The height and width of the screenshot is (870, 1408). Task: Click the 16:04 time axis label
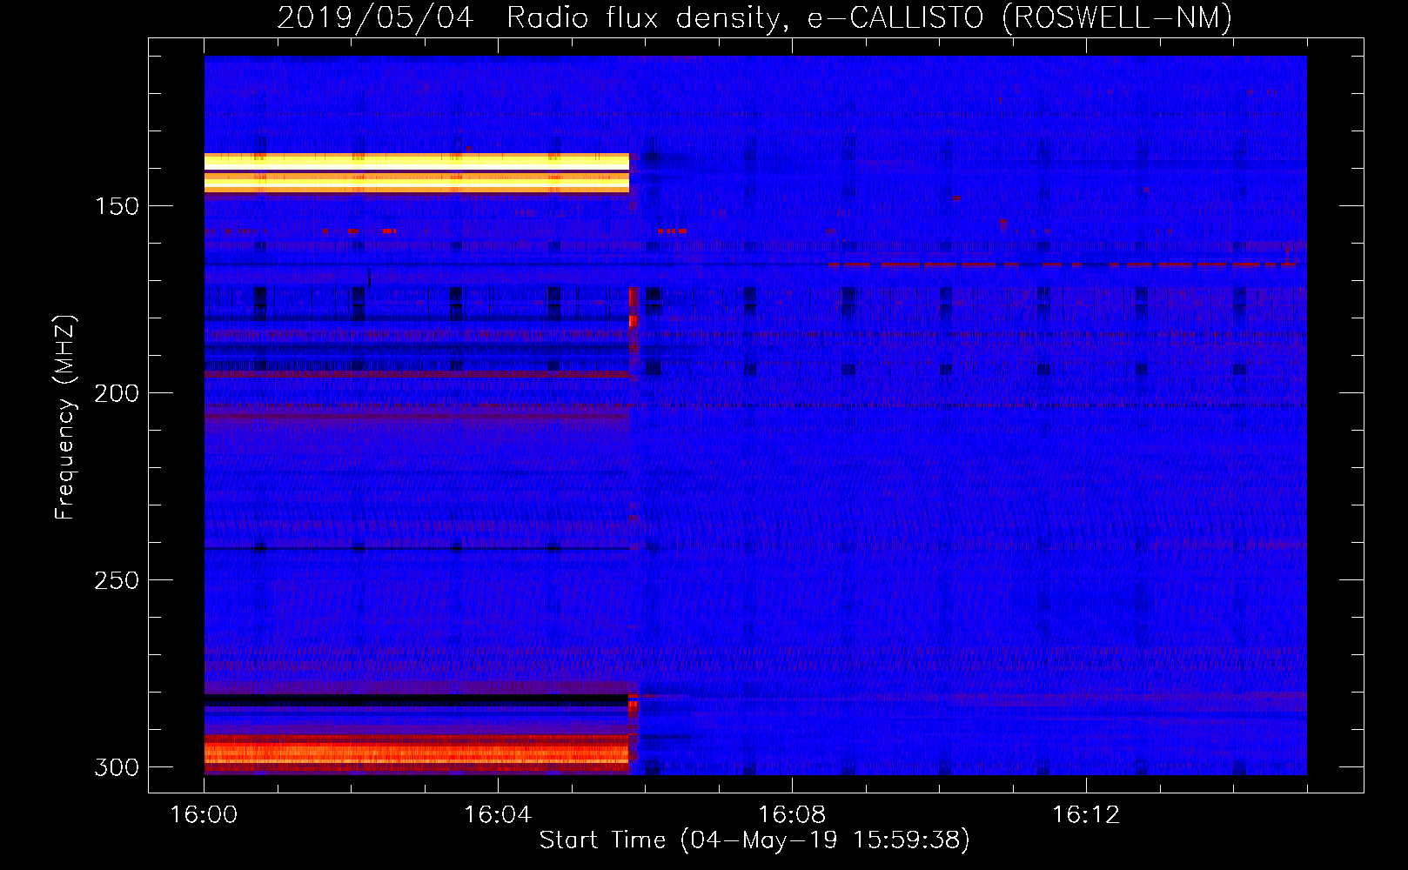(498, 815)
